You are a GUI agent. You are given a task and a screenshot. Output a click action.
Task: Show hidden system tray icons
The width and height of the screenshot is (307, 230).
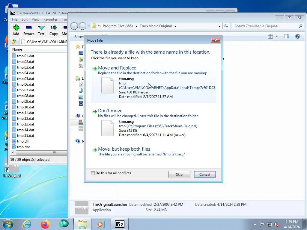click(x=255, y=224)
